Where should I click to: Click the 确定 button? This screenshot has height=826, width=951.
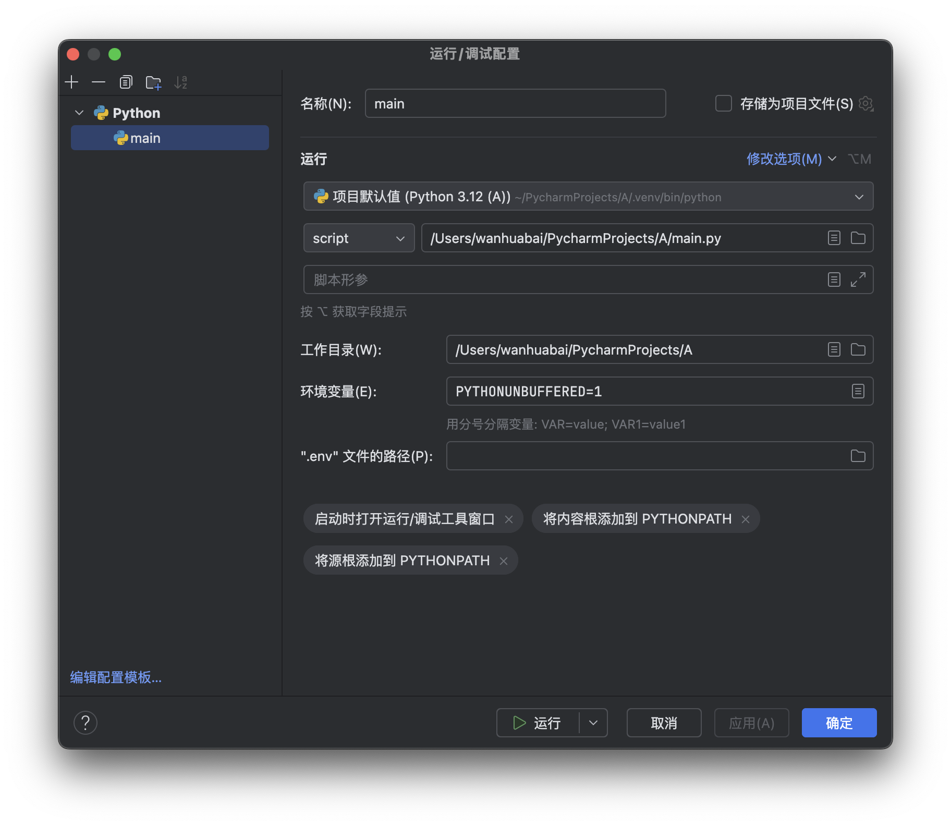tap(838, 723)
